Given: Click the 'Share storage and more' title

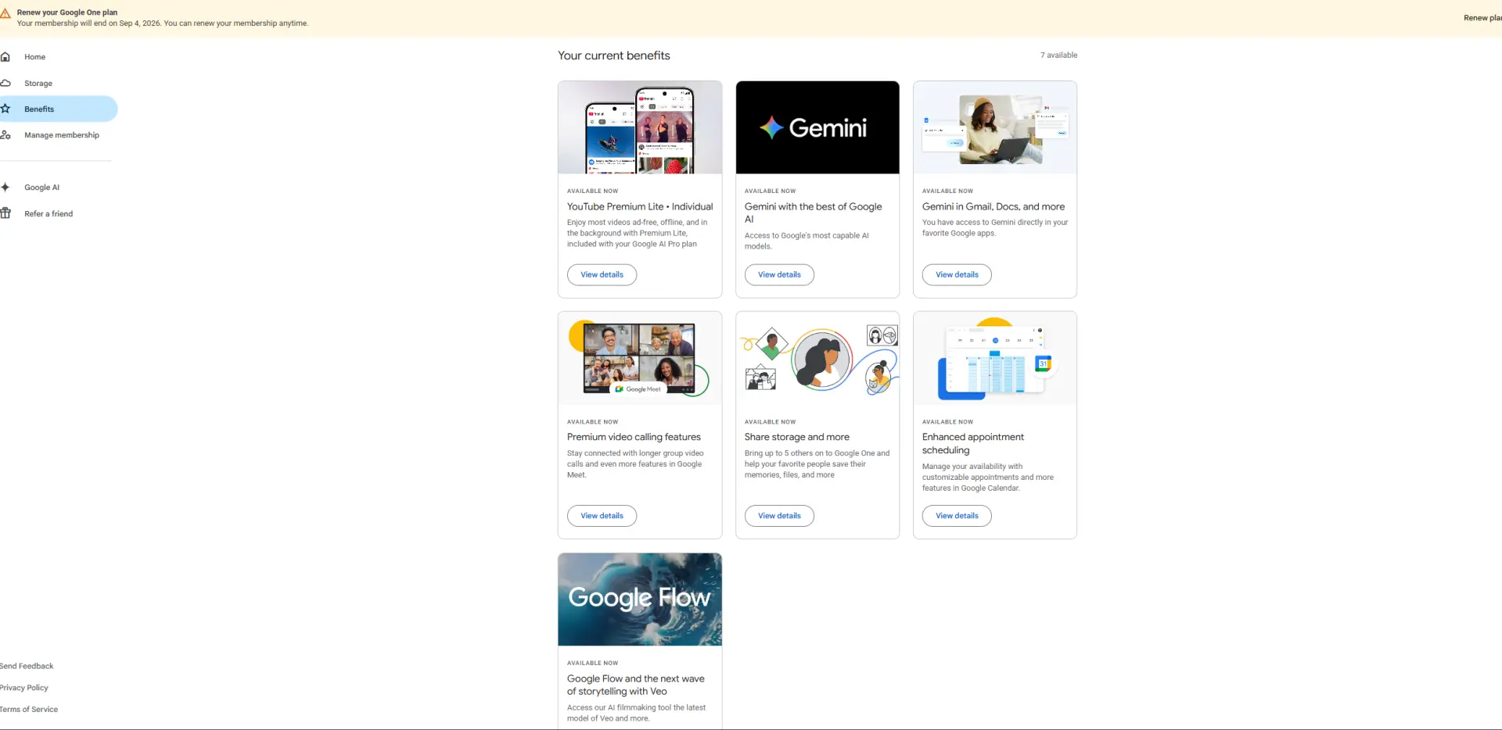Looking at the screenshot, I should click(797, 438).
